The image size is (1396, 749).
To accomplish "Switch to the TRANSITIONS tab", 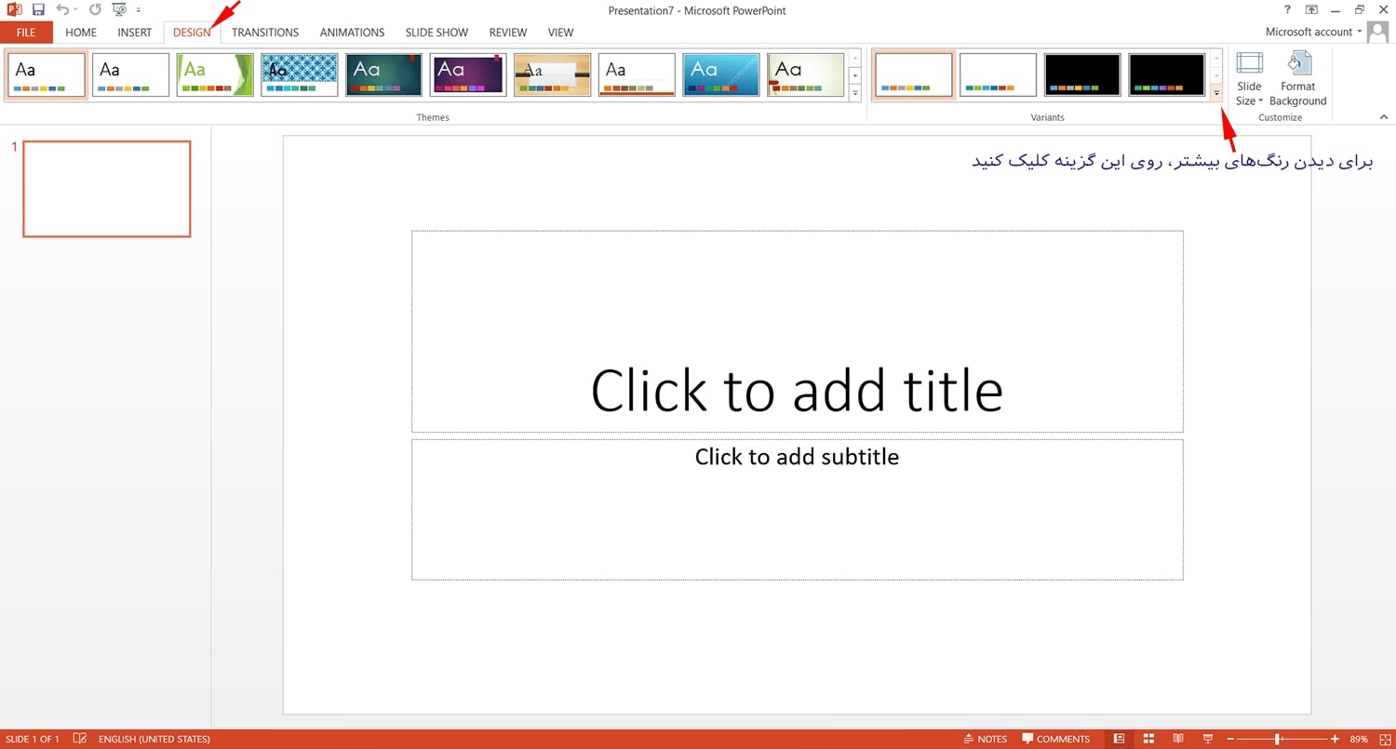I will click(x=265, y=33).
